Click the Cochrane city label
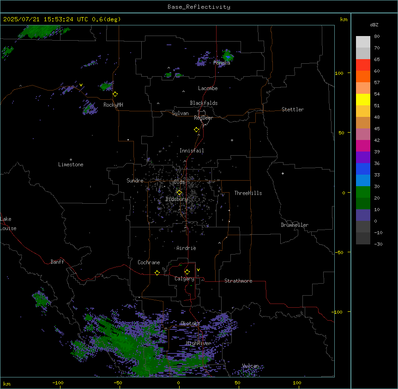Image resolution: width=398 pixels, height=389 pixels. click(x=149, y=262)
